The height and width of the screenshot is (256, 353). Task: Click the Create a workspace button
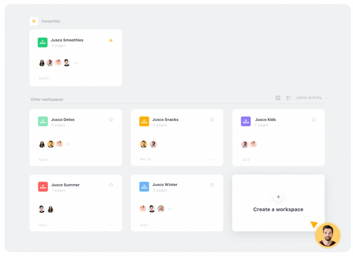pos(278,209)
